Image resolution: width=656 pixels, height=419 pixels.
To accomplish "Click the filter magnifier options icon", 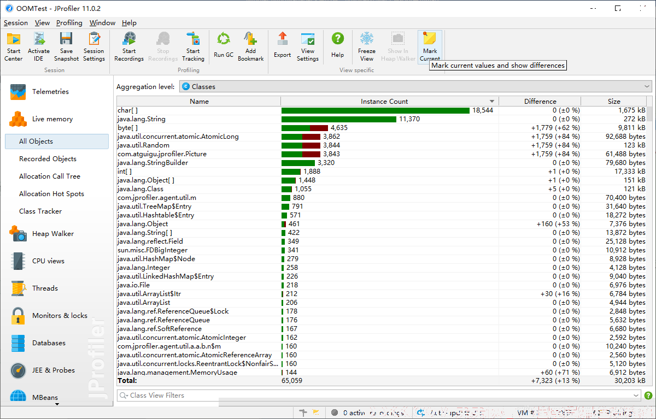I will pyautogui.click(x=124, y=396).
